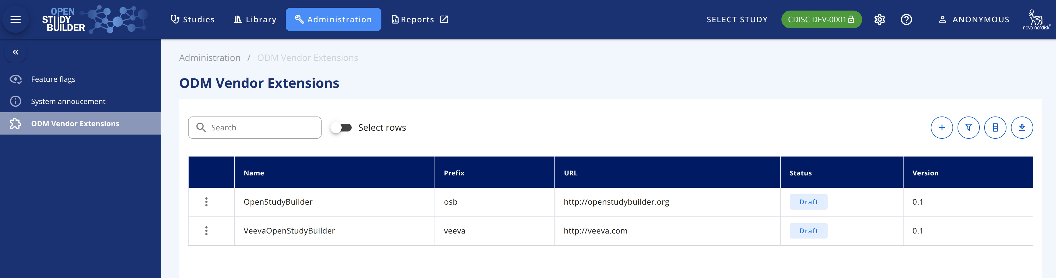Click the CDISC DEV-0001 study button

pyautogui.click(x=821, y=19)
